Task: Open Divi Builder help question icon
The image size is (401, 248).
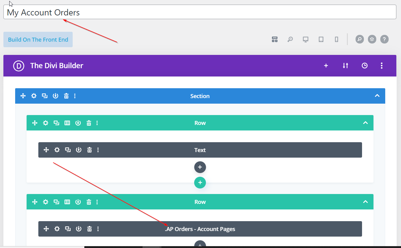Action: click(x=384, y=39)
